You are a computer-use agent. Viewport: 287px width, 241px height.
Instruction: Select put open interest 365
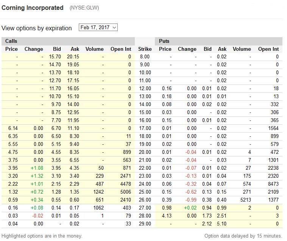click(x=275, y=121)
